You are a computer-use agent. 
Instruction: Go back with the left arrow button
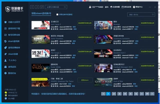click(x=32, y=7)
